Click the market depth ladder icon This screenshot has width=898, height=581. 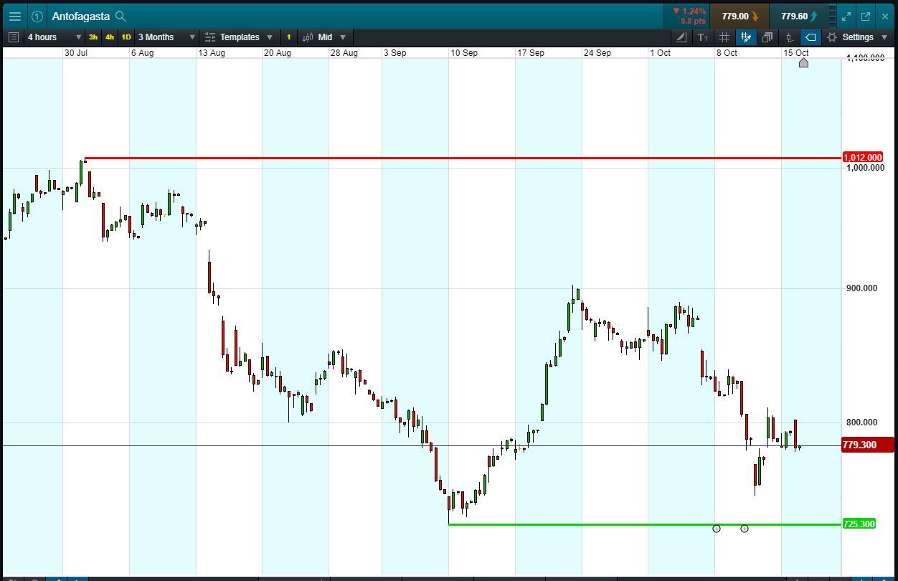(x=832, y=16)
